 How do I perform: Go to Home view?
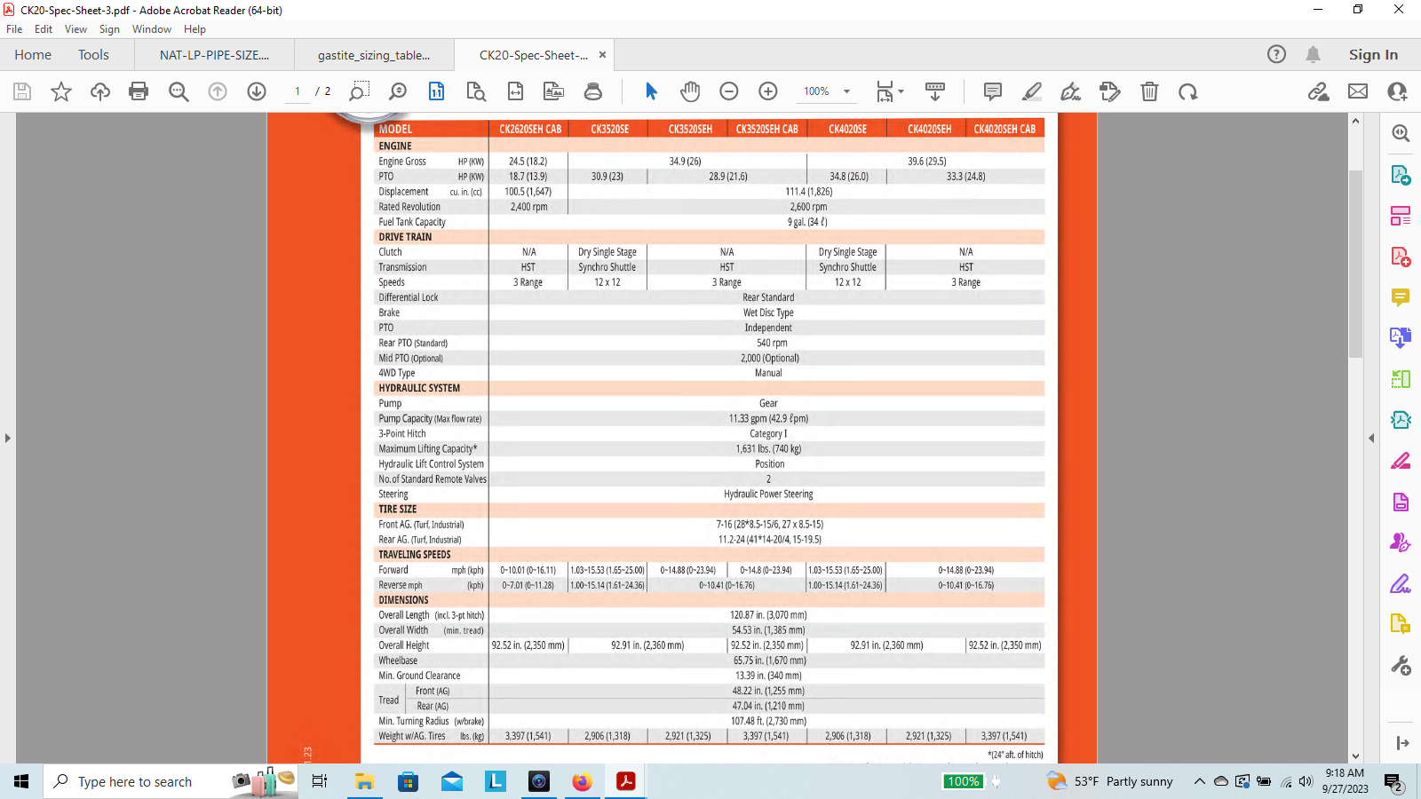click(33, 55)
